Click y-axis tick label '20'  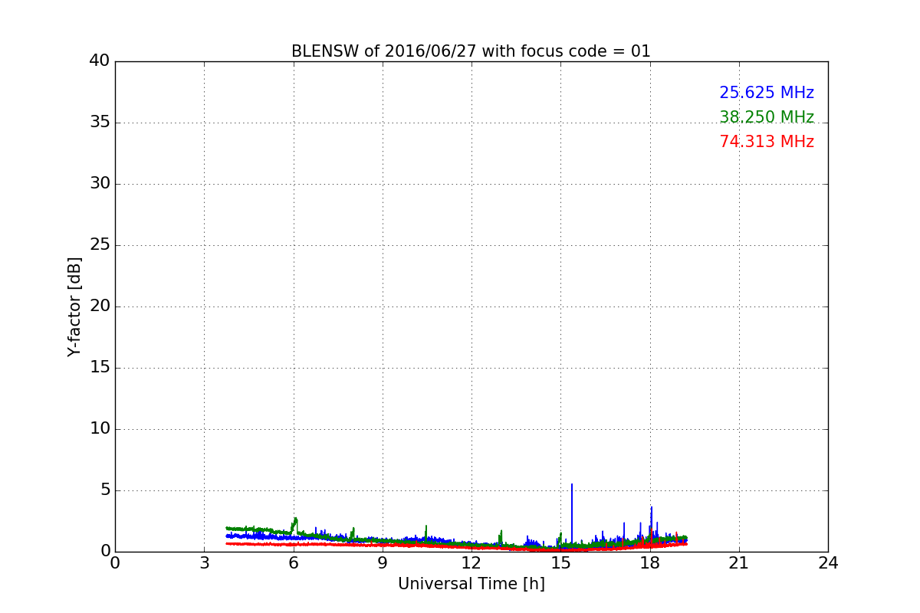(x=100, y=306)
